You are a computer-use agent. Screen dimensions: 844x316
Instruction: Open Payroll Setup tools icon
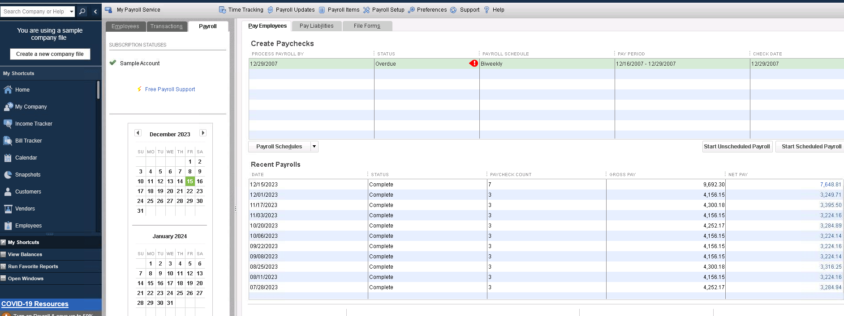(x=366, y=10)
